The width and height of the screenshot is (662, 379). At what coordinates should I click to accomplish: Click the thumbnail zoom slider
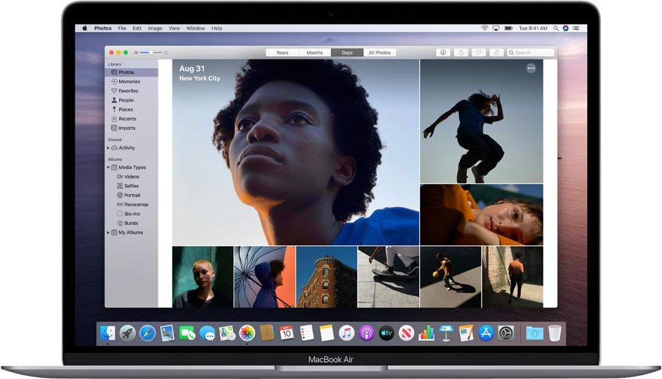151,53
